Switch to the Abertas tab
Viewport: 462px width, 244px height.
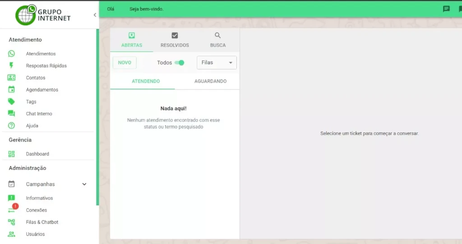pyautogui.click(x=131, y=40)
